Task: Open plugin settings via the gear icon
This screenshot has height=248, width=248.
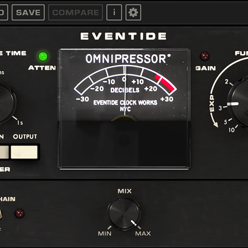Action: [x=133, y=12]
